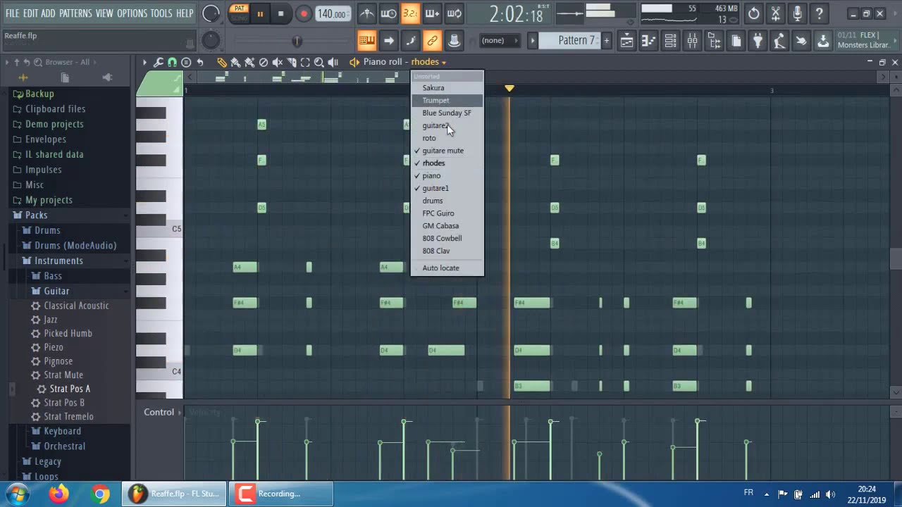Open help with the question mark icon
The height and width of the screenshot is (507, 902).
coord(820,13)
